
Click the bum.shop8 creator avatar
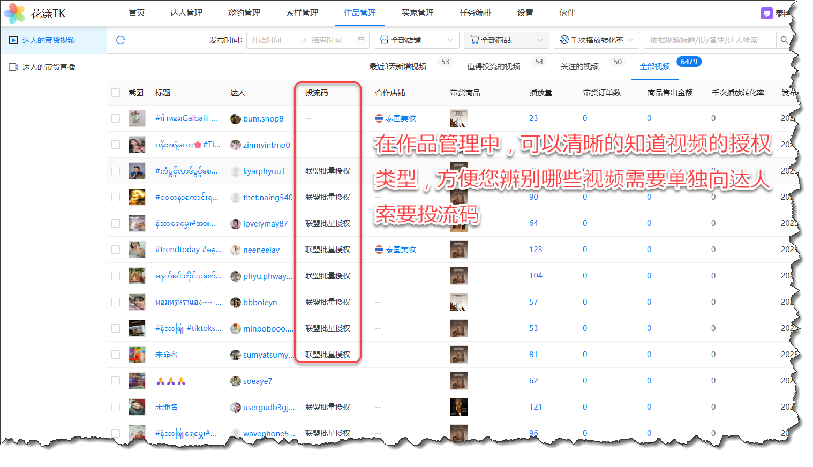[235, 119]
